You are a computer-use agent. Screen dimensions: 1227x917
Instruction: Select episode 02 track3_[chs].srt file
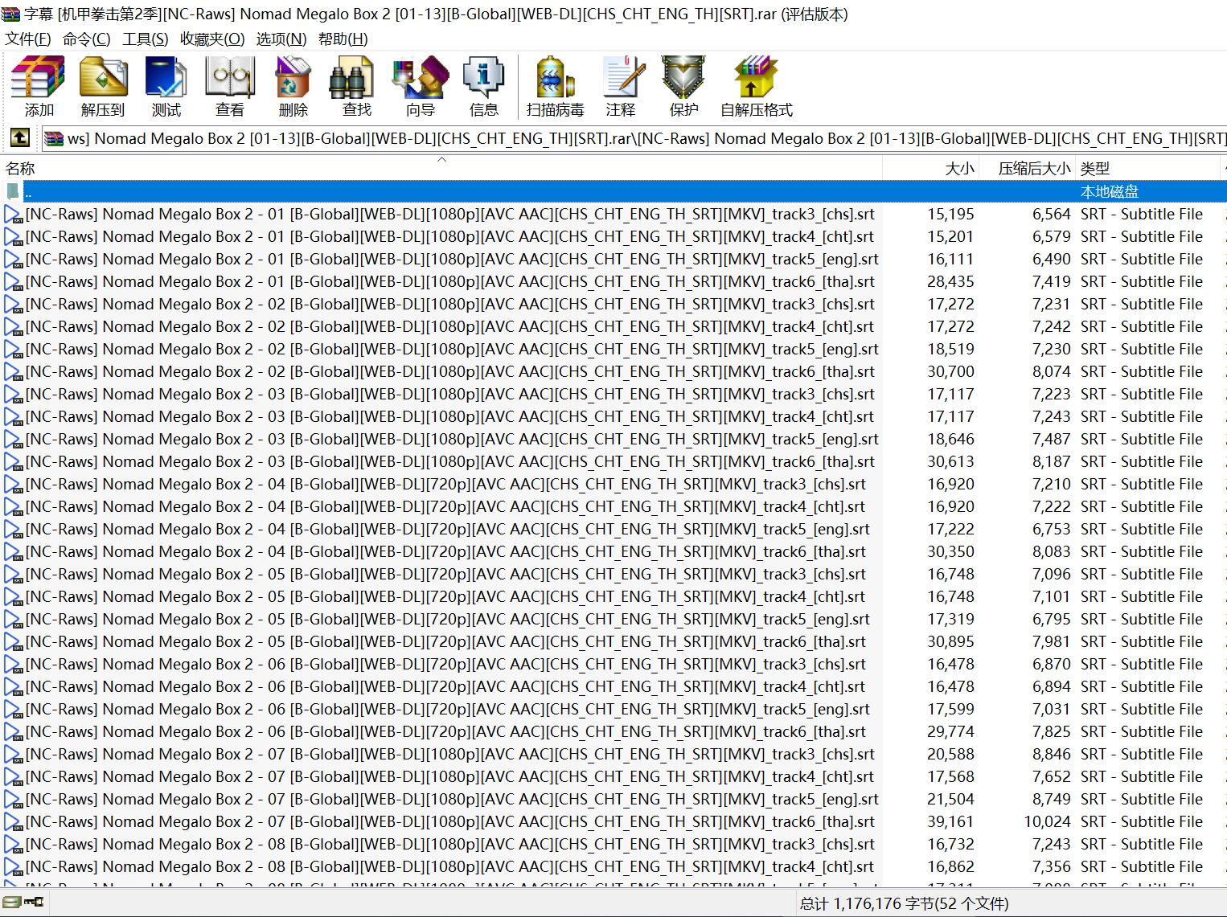(x=450, y=304)
